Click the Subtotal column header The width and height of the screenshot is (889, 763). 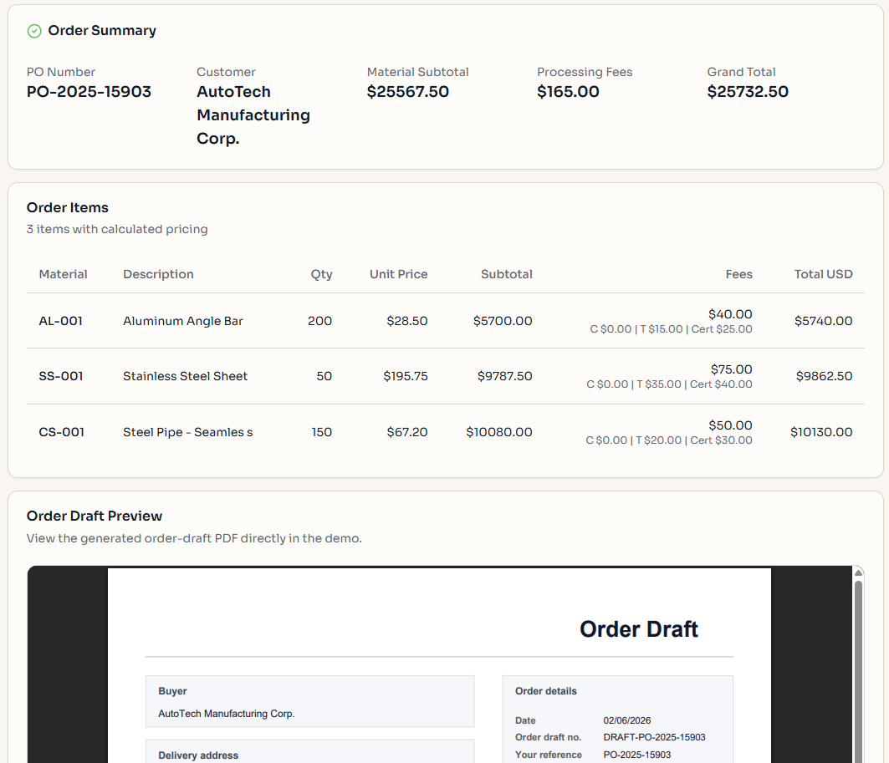click(507, 274)
